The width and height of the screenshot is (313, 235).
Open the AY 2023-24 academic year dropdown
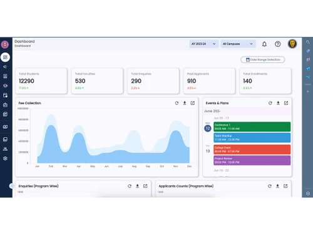(x=204, y=44)
